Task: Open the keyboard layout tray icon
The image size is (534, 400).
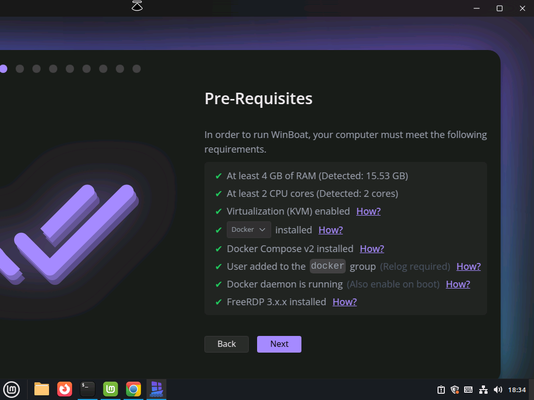Action: pos(469,390)
